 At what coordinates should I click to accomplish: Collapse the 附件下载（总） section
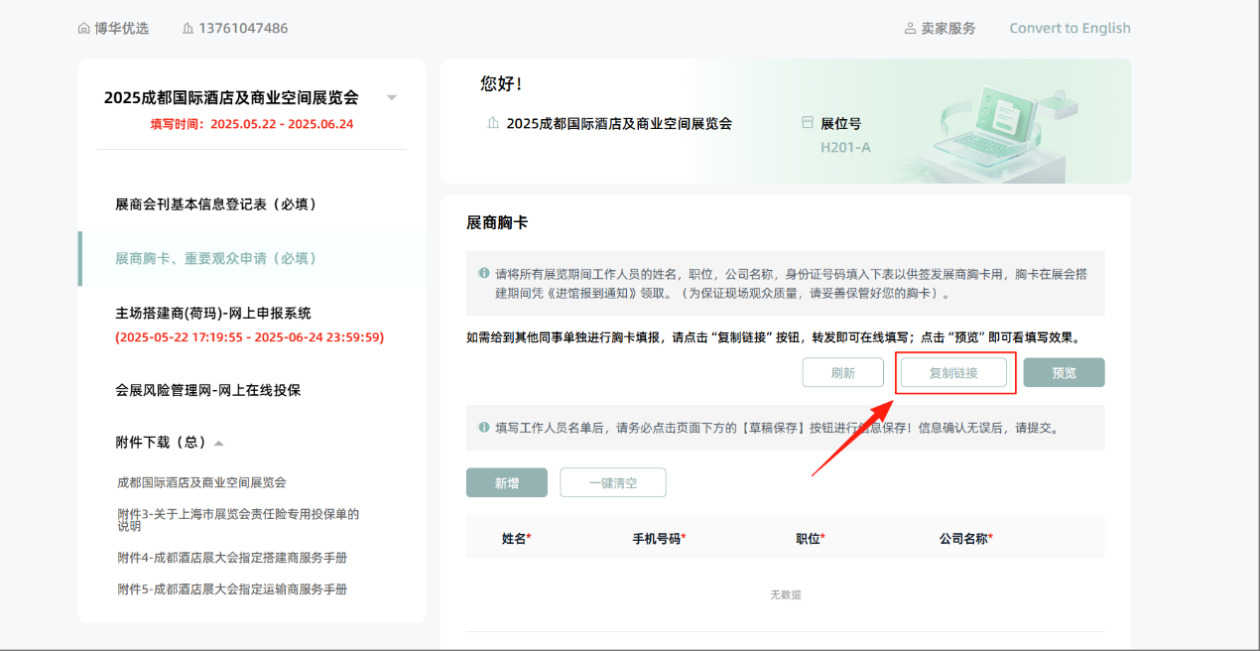pos(219,443)
